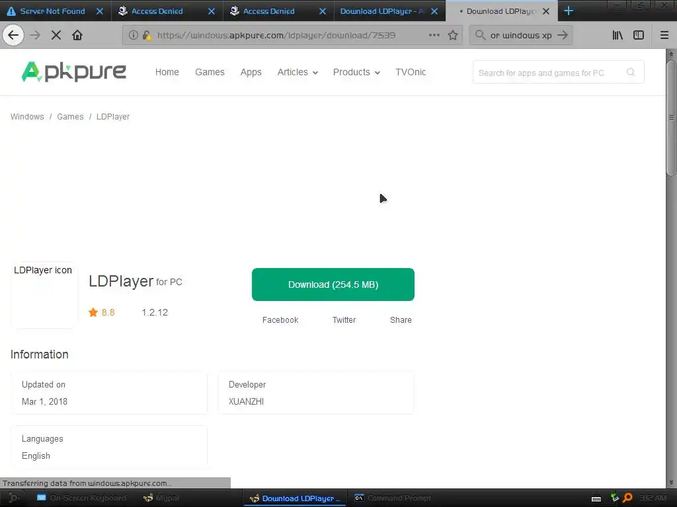The height and width of the screenshot is (507, 677).
Task: Click the LDPlayer breadcrumb link
Action: pos(112,116)
